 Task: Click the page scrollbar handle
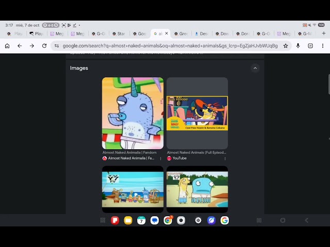tap(329, 84)
